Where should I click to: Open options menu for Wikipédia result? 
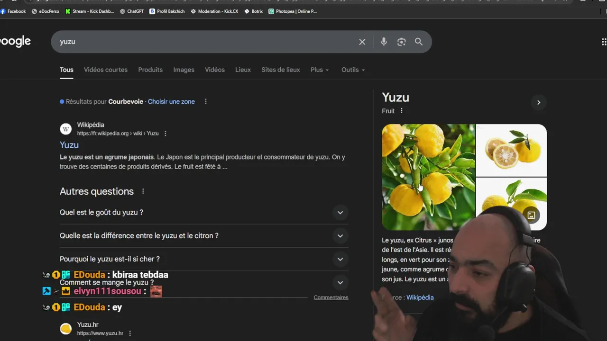[x=165, y=134]
